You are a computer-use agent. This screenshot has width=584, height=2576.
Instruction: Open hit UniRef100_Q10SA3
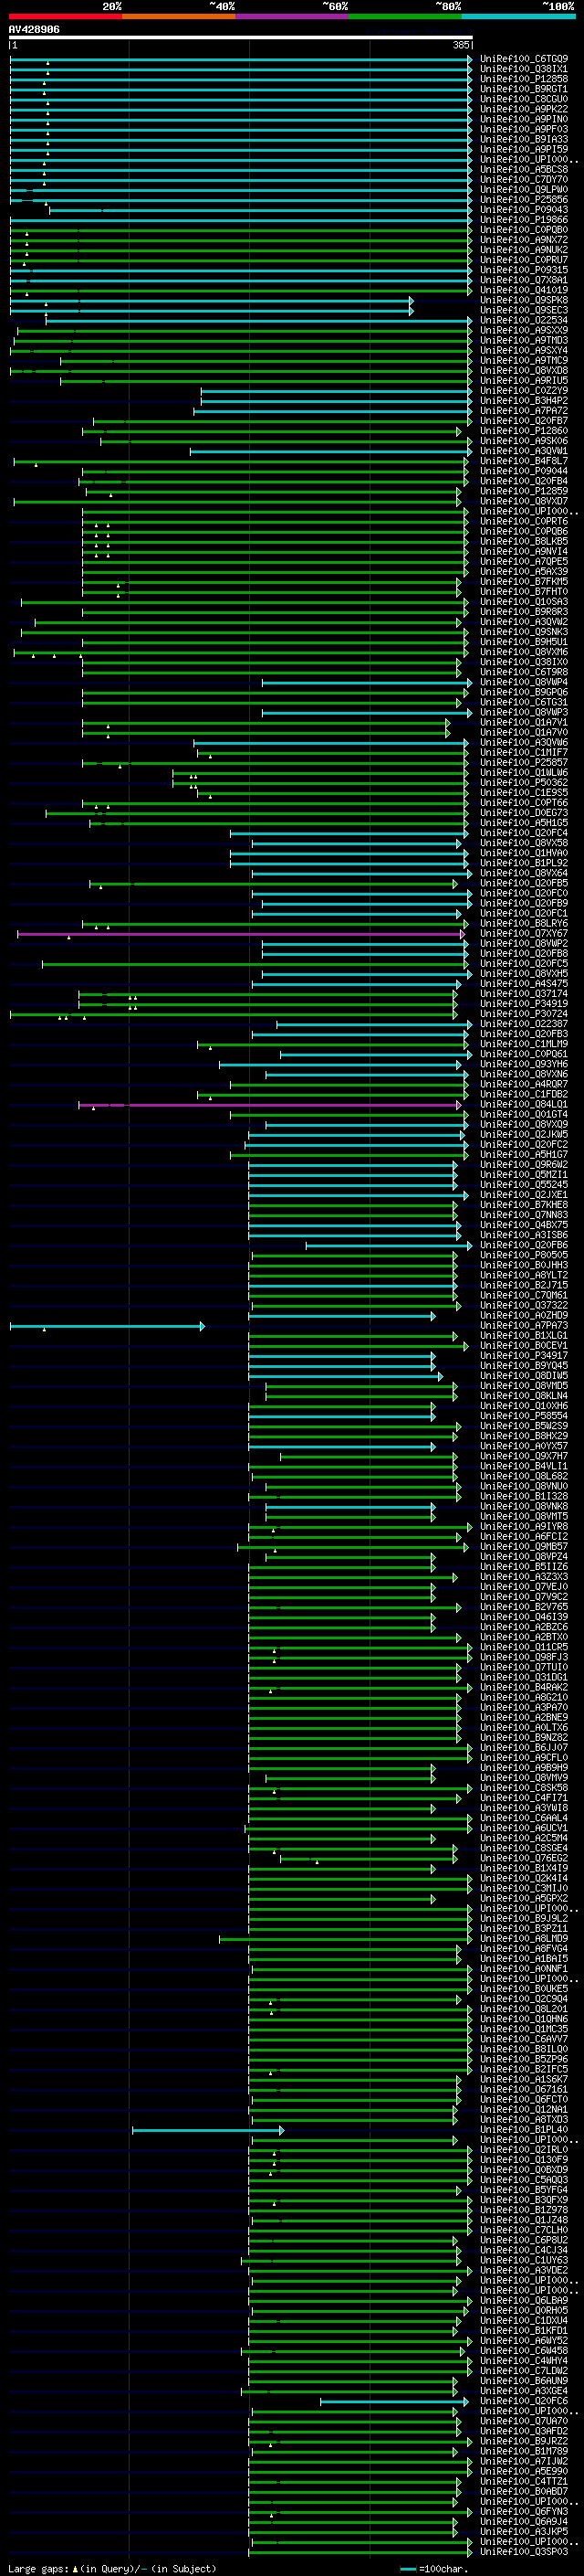[x=524, y=602]
